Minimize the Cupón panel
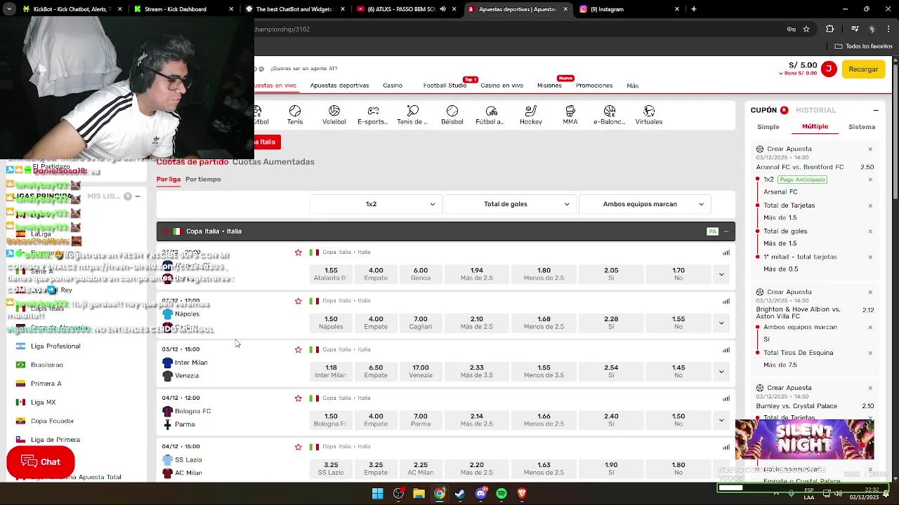 876,110
